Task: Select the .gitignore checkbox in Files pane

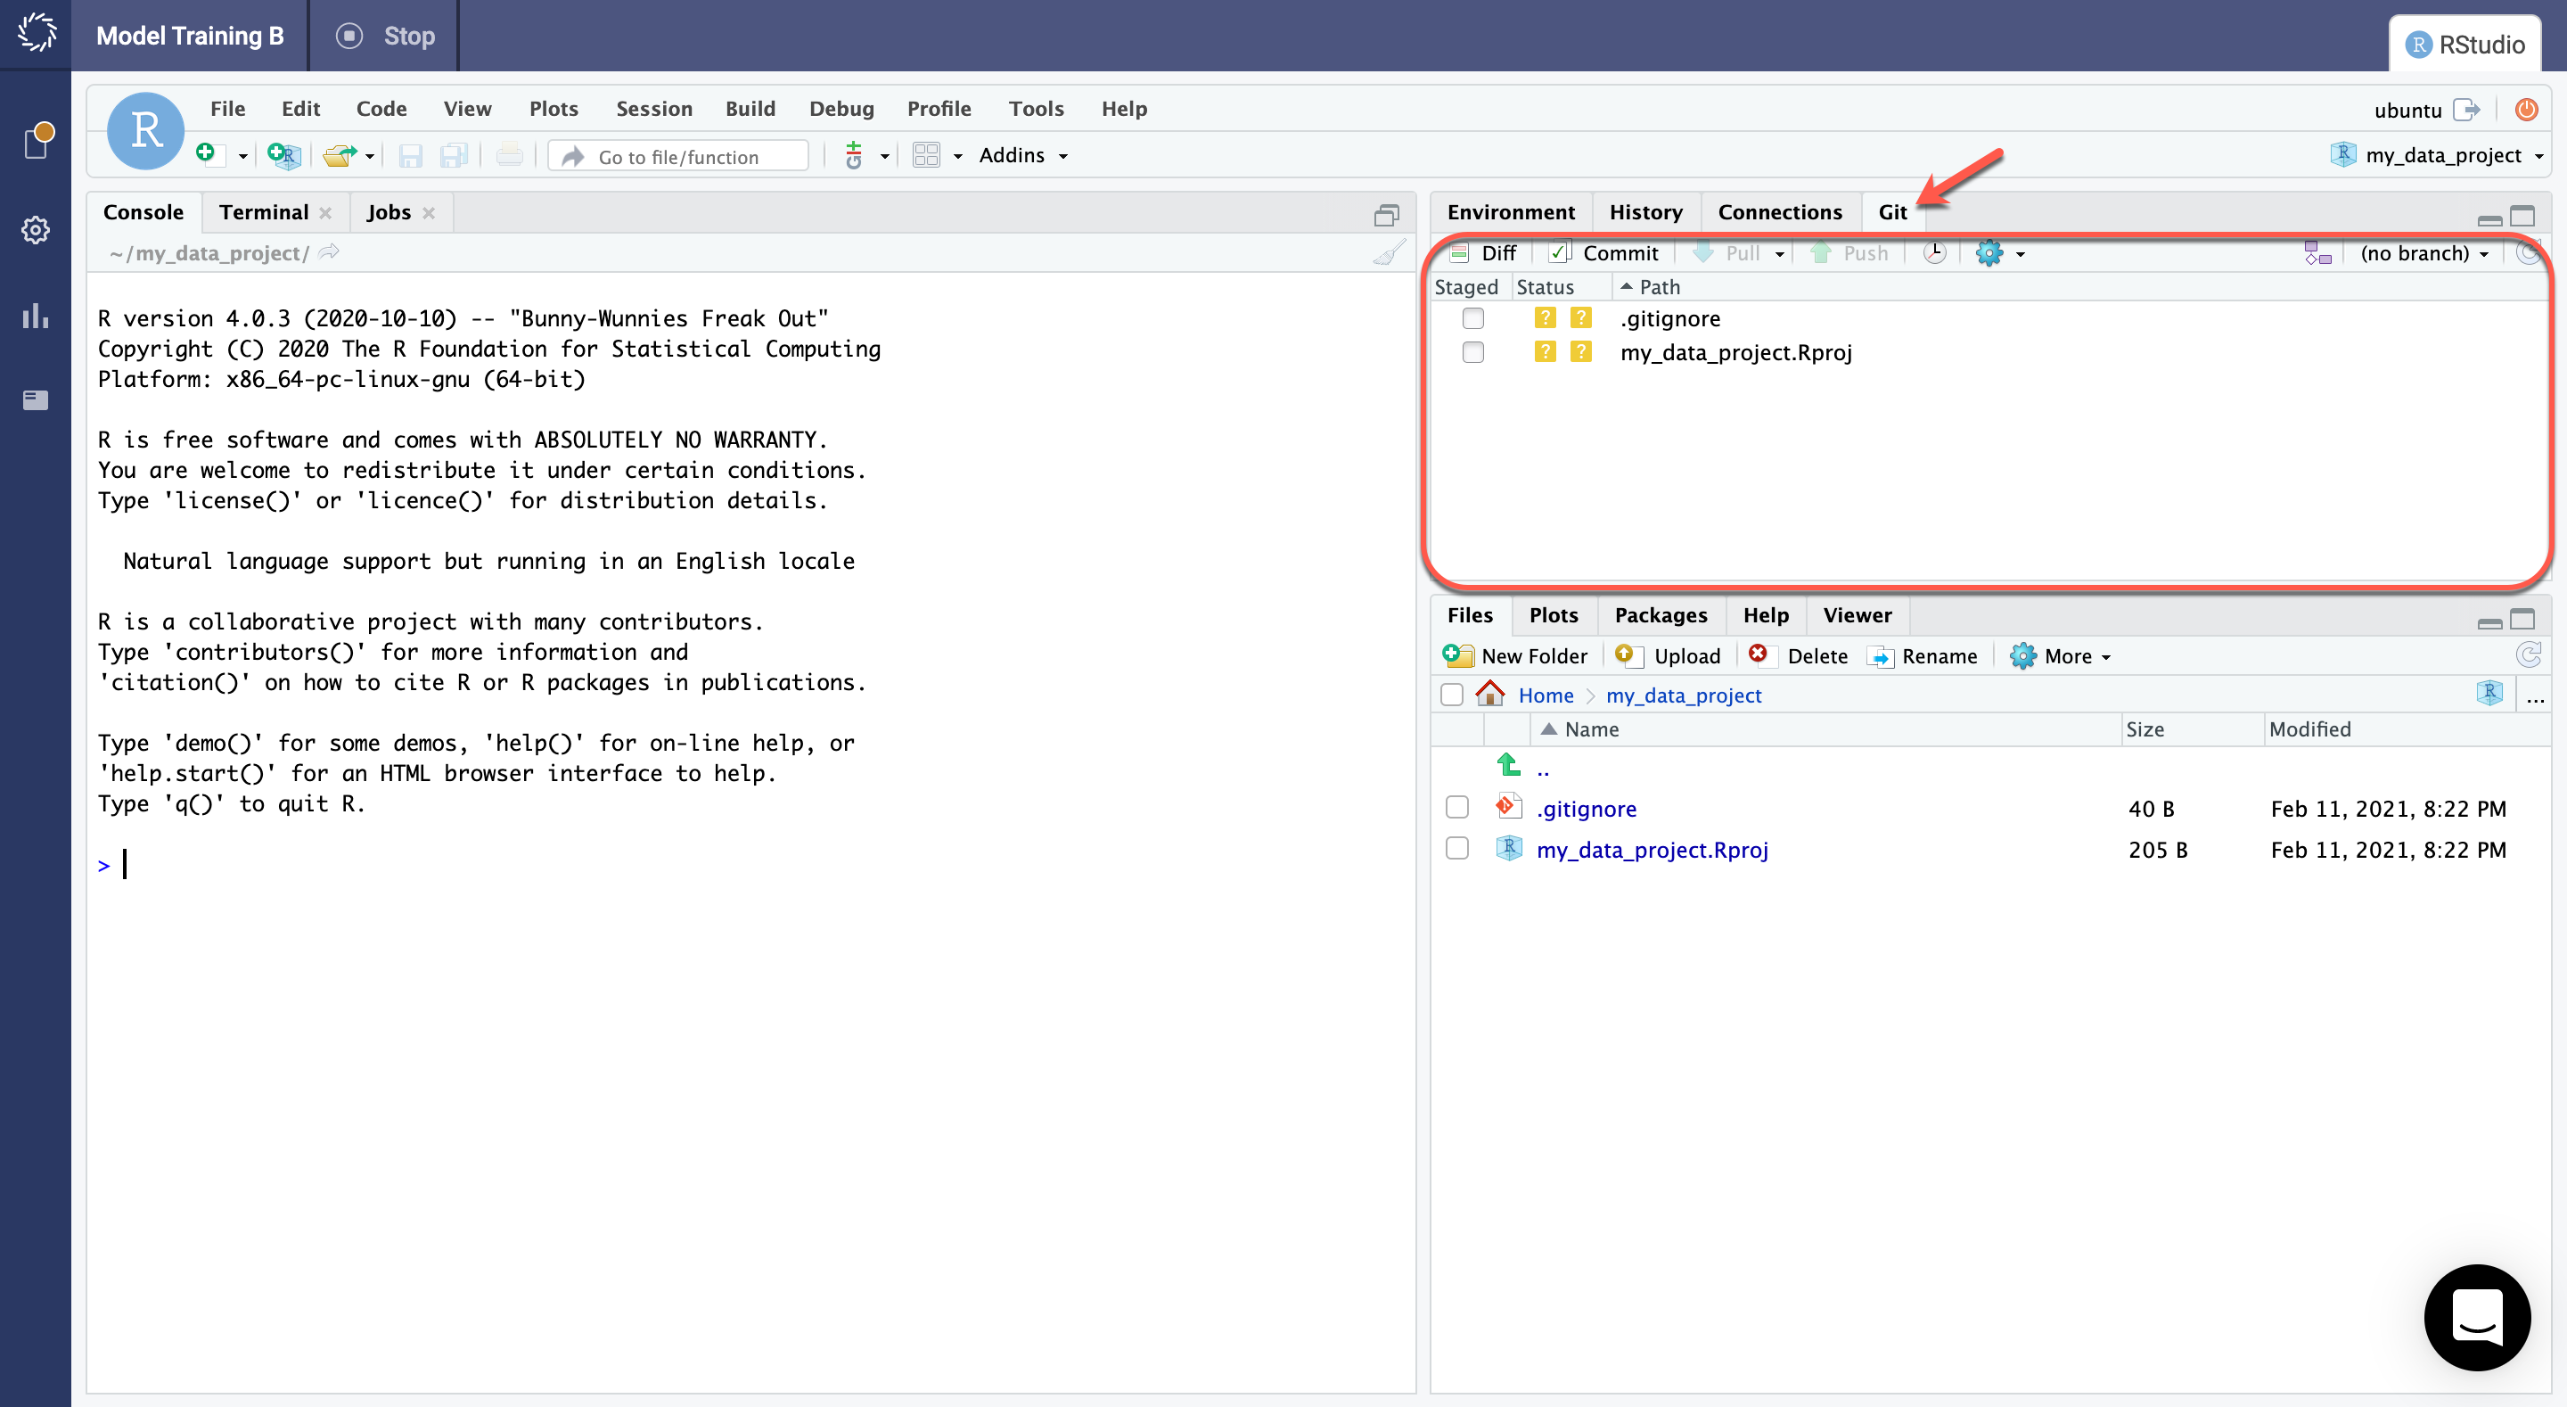Action: click(1457, 808)
